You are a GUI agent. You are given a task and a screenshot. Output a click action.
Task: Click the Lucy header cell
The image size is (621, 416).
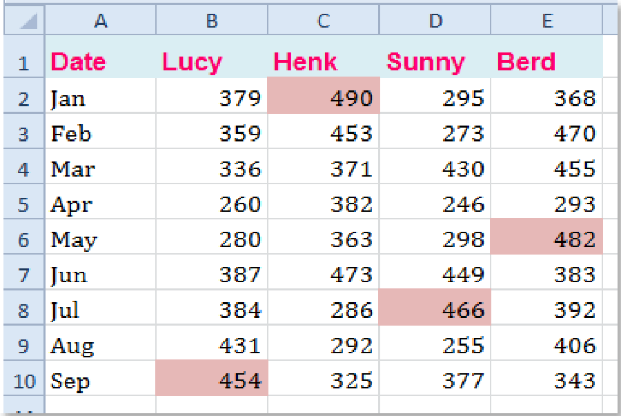click(212, 56)
